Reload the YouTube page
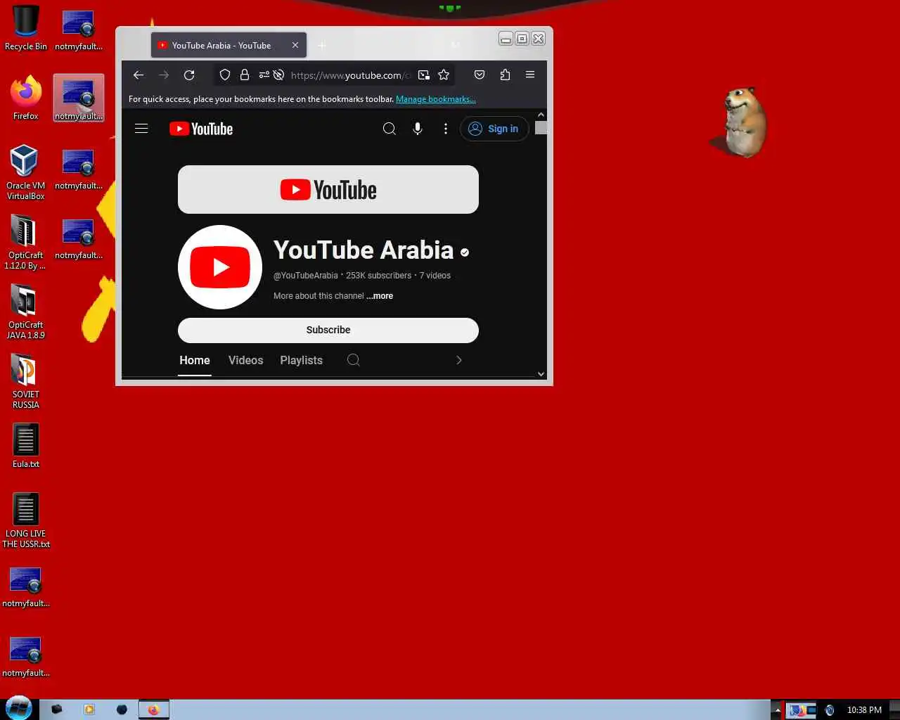Viewport: 900px width, 720px height. [x=189, y=75]
